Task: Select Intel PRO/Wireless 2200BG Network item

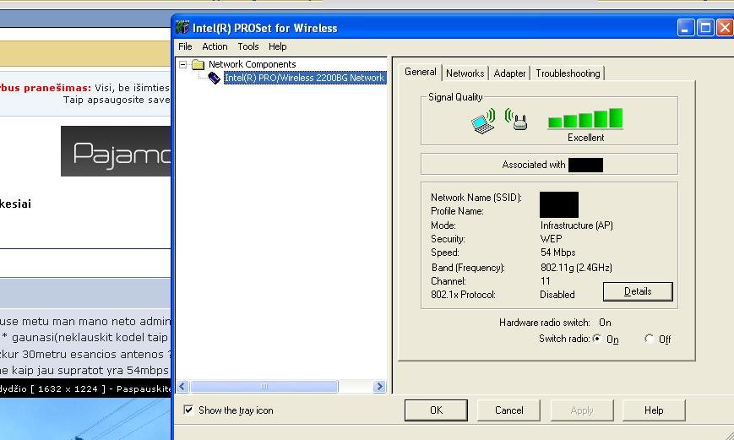Action: pyautogui.click(x=305, y=78)
